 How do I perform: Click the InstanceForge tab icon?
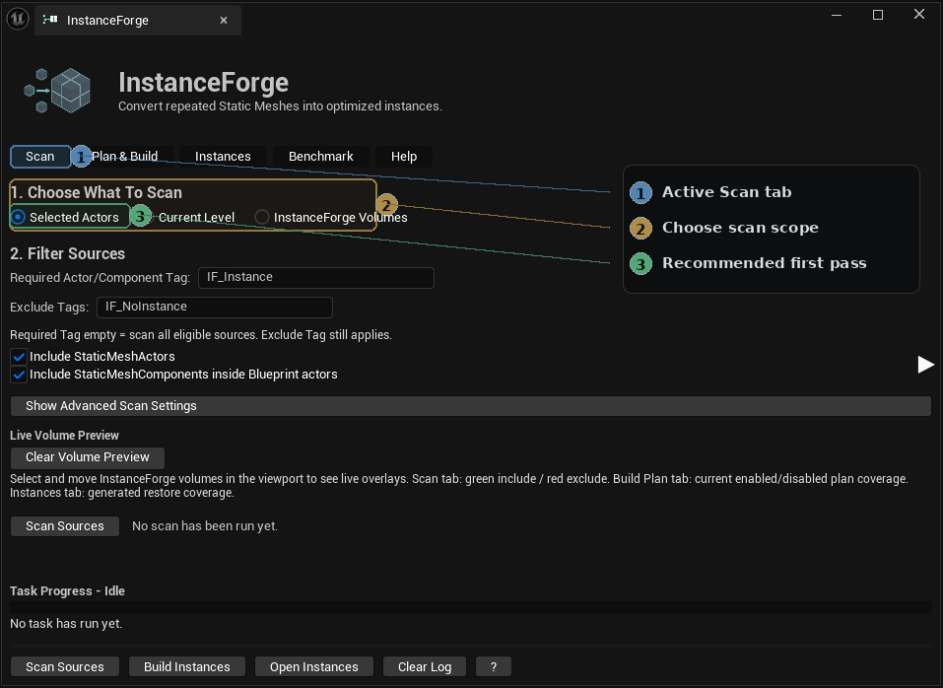pyautogui.click(x=50, y=20)
